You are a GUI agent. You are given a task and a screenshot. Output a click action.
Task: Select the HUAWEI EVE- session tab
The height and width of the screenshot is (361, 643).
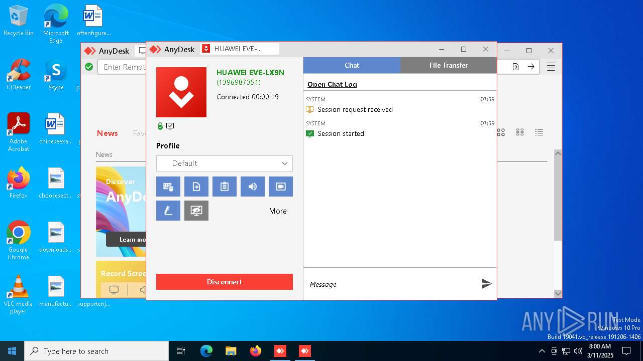click(240, 49)
